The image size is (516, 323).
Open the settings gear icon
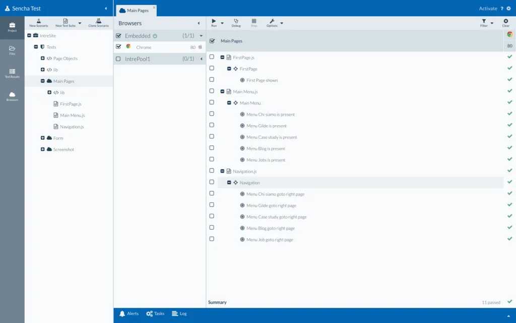509,9
